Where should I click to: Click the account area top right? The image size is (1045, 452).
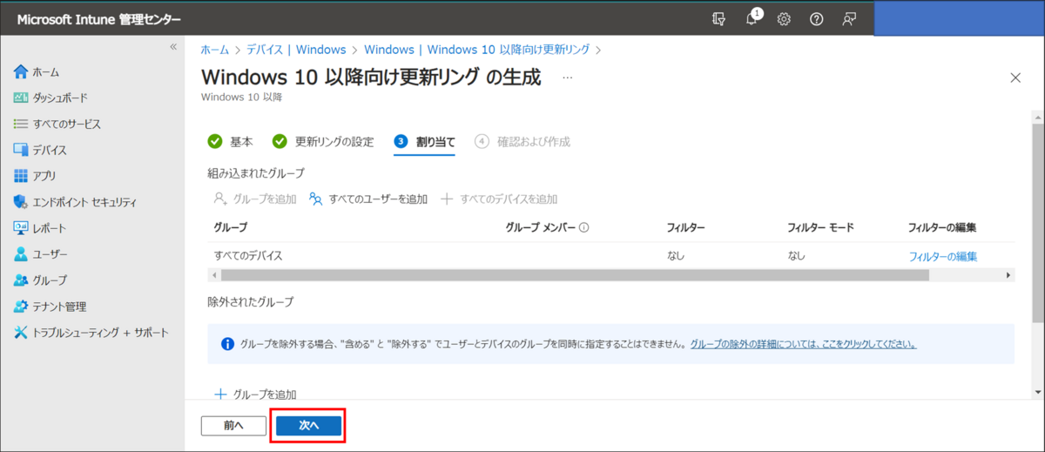click(959, 18)
